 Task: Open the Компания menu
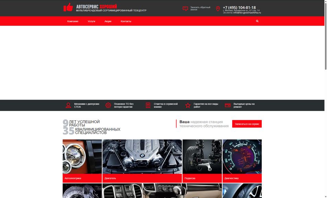click(x=73, y=21)
